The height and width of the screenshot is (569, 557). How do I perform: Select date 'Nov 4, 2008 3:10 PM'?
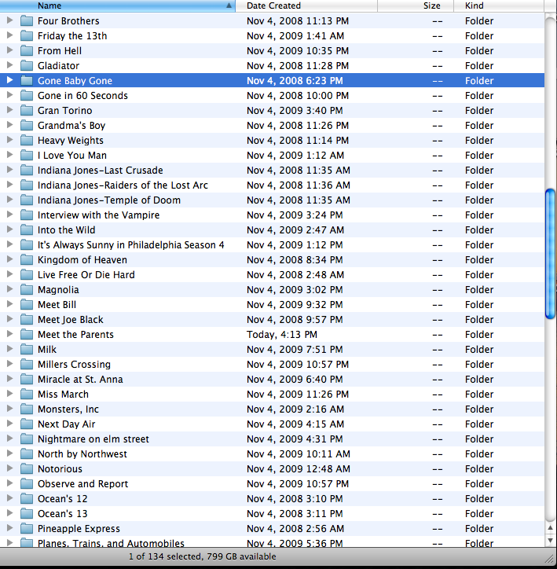295,498
